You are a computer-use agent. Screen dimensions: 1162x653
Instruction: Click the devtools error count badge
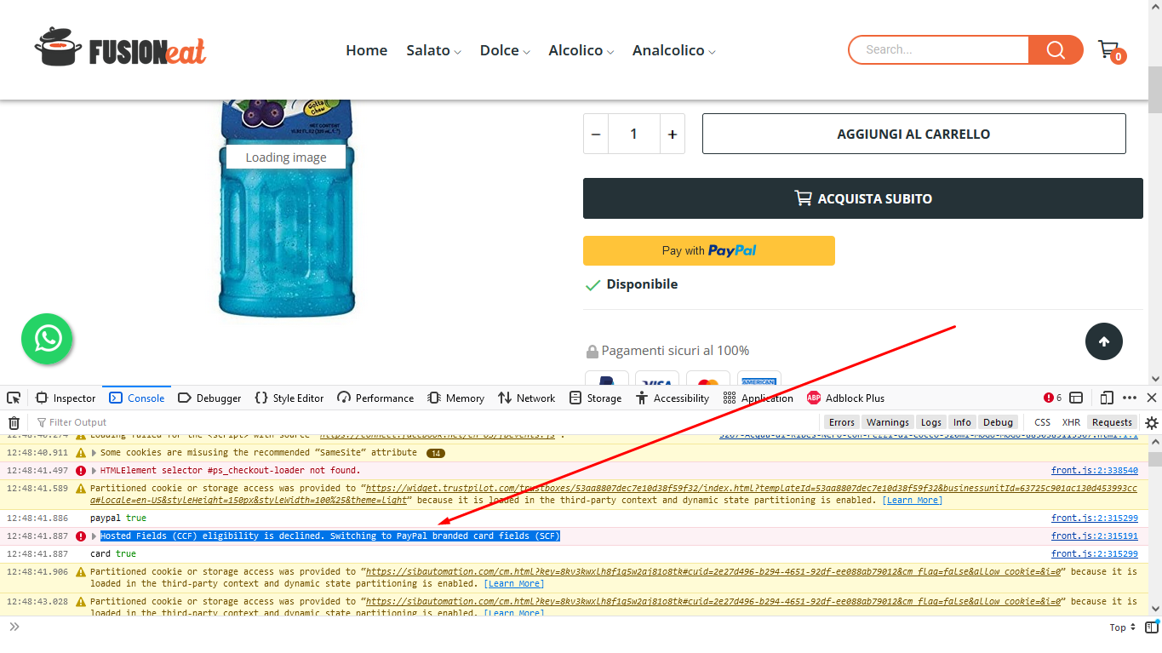click(x=1053, y=398)
